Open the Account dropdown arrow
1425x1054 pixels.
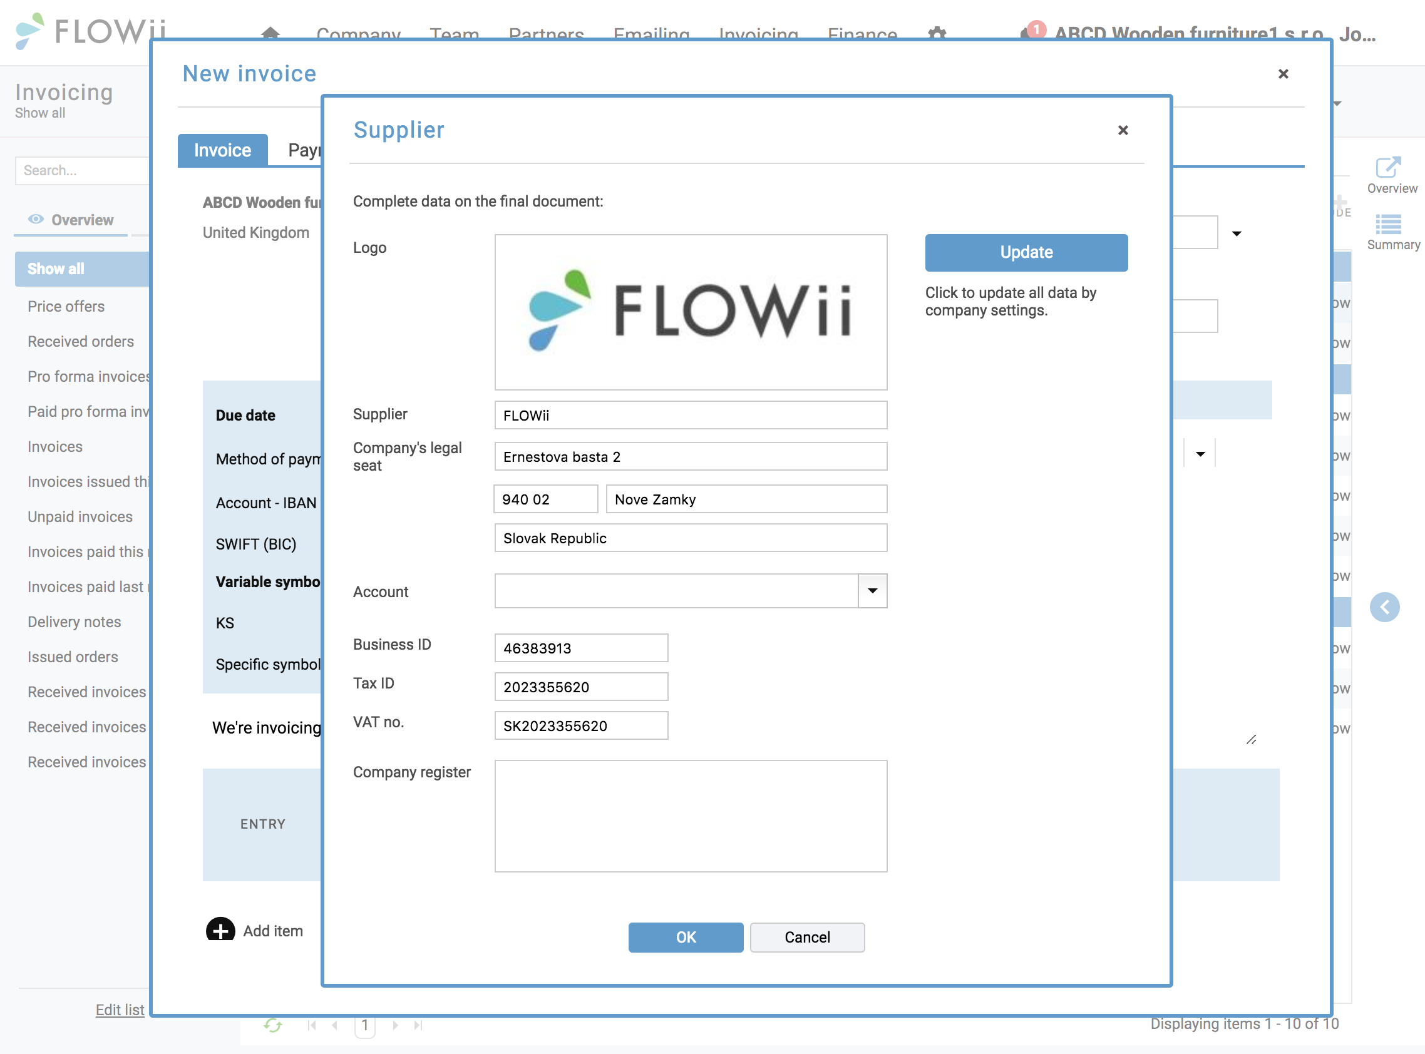point(872,590)
